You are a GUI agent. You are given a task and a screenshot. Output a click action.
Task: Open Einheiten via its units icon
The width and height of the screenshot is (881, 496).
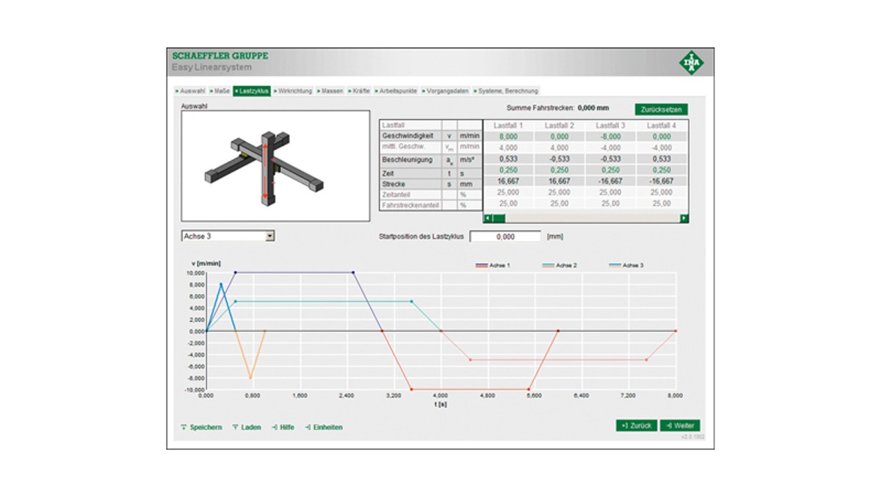[308, 427]
